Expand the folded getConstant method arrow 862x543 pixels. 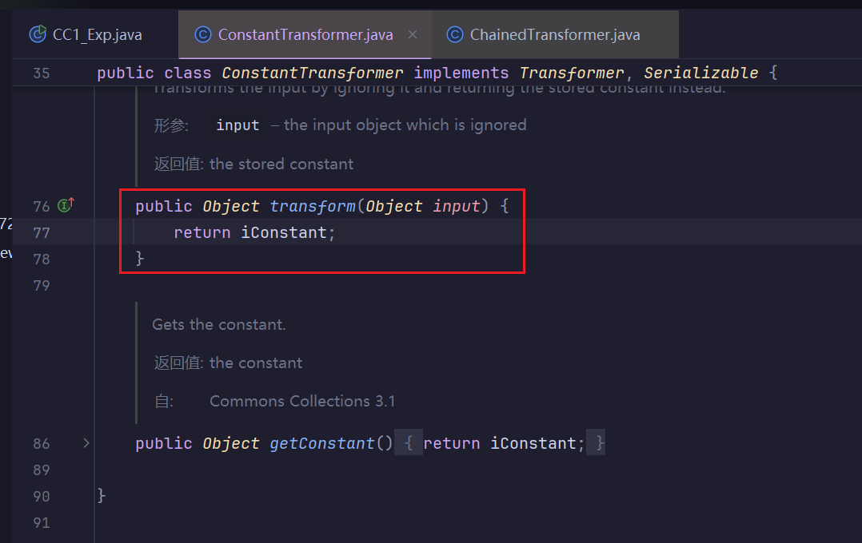coord(86,442)
